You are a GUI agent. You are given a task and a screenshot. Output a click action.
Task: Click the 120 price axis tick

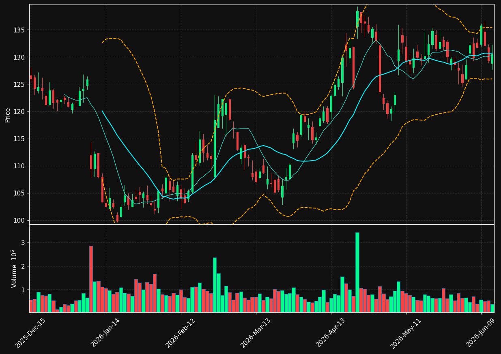[19, 112]
